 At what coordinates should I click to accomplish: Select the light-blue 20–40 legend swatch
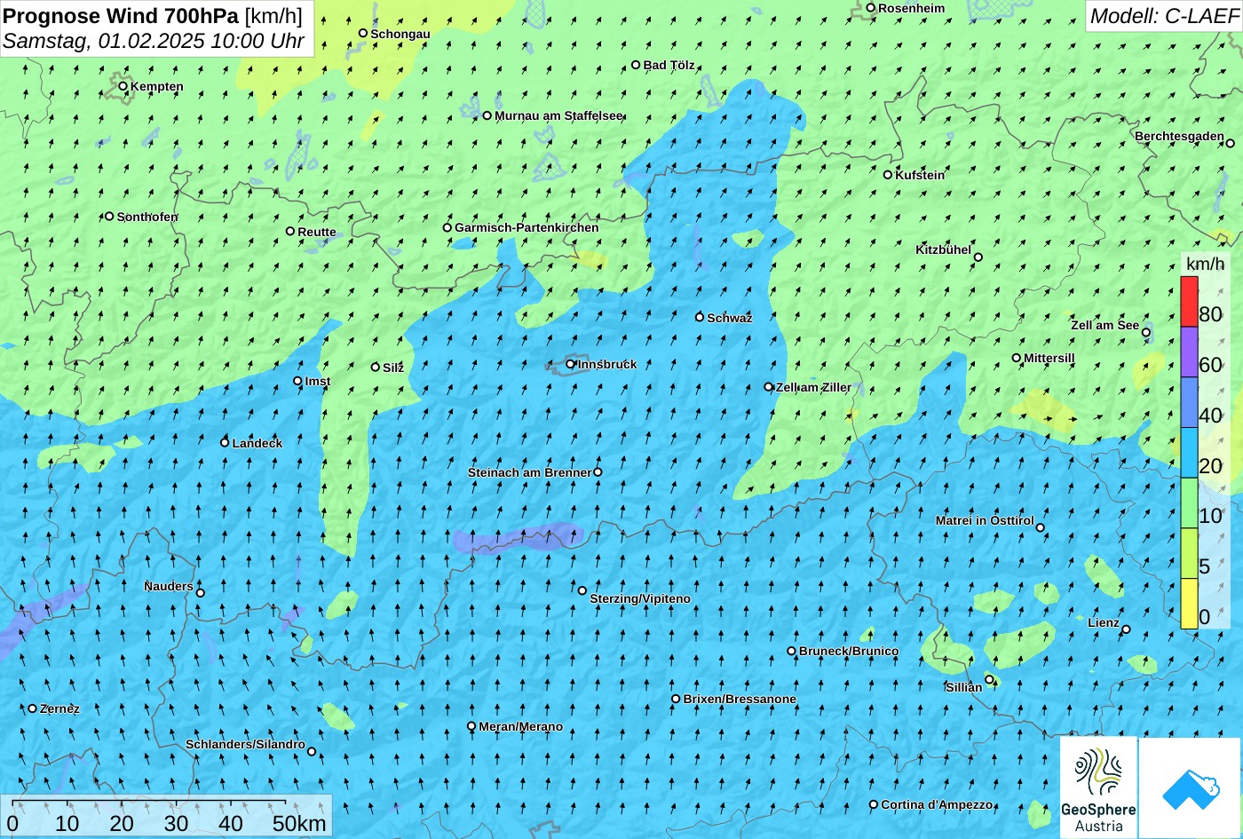pyautogui.click(x=1189, y=454)
